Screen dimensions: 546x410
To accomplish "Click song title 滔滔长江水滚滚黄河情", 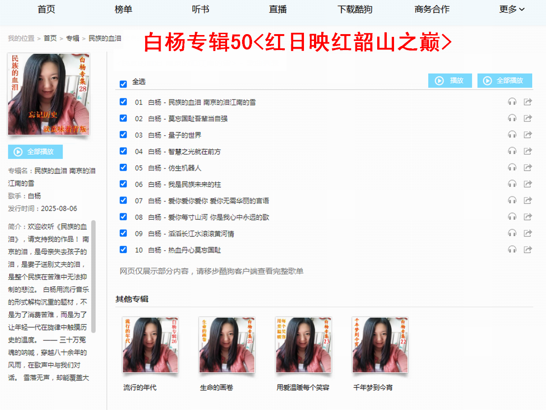I will pos(201,234).
